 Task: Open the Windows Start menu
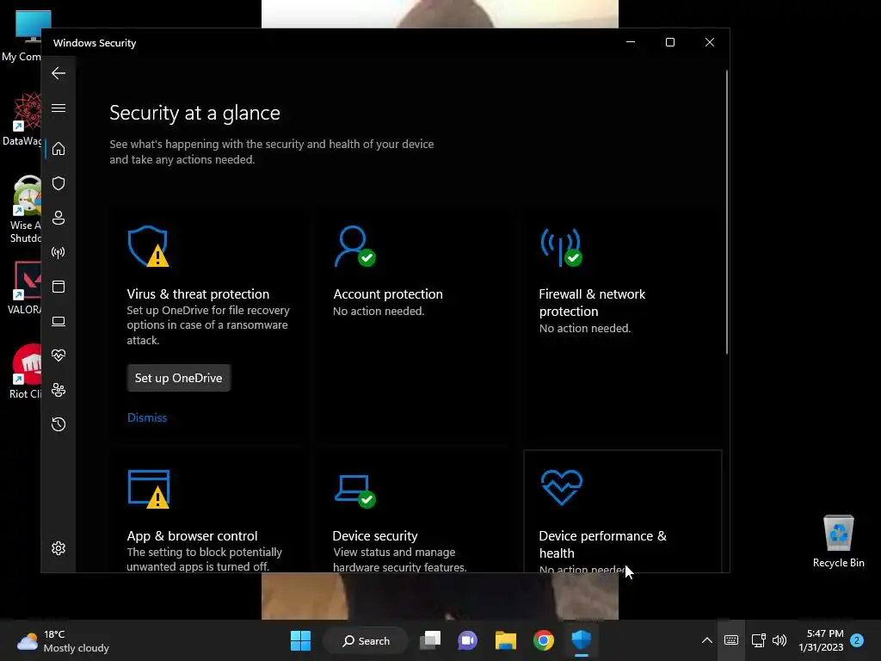(300, 640)
